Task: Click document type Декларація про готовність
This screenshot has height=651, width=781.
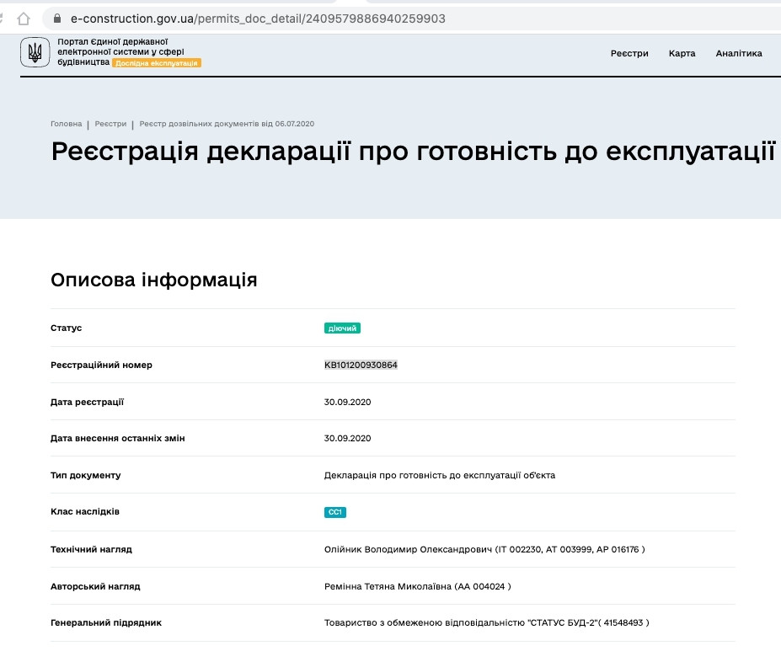Action: 440,475
